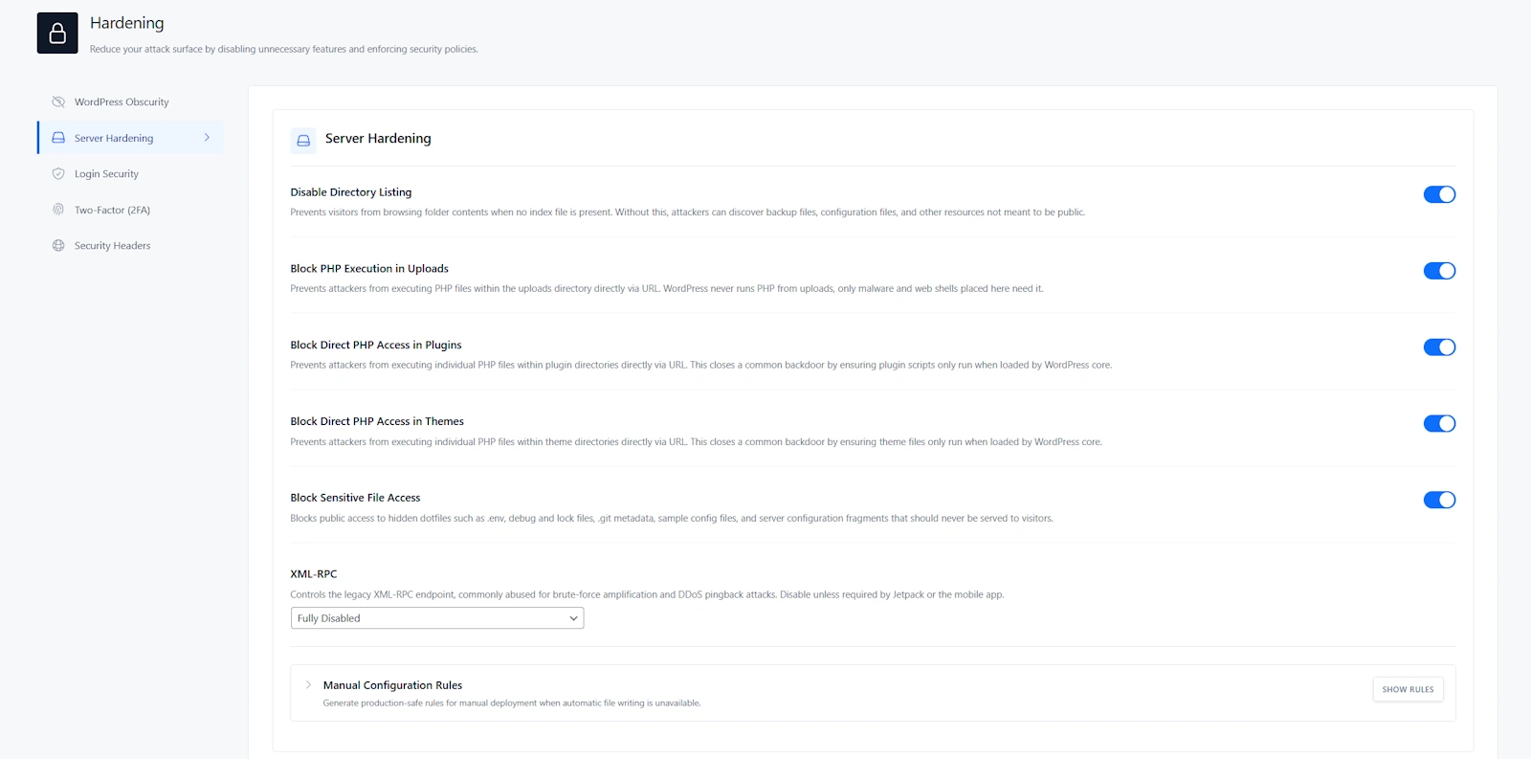
Task: Click the Server Hardening panel heading icon
Action: pyautogui.click(x=303, y=141)
